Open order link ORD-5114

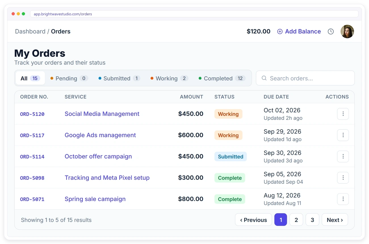click(x=32, y=157)
